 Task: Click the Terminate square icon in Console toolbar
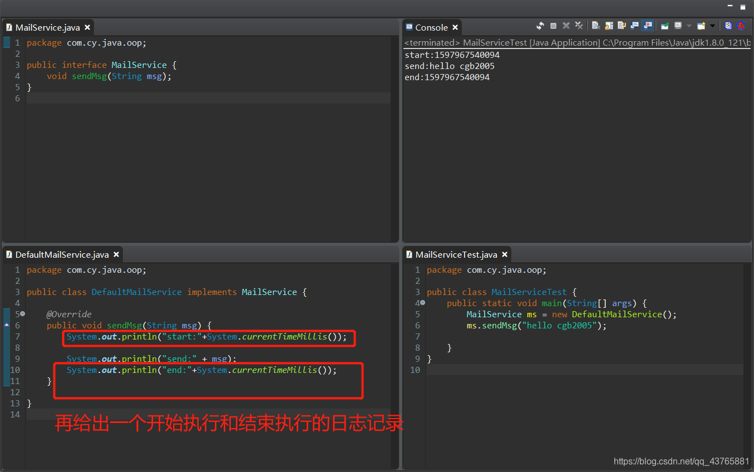553,26
